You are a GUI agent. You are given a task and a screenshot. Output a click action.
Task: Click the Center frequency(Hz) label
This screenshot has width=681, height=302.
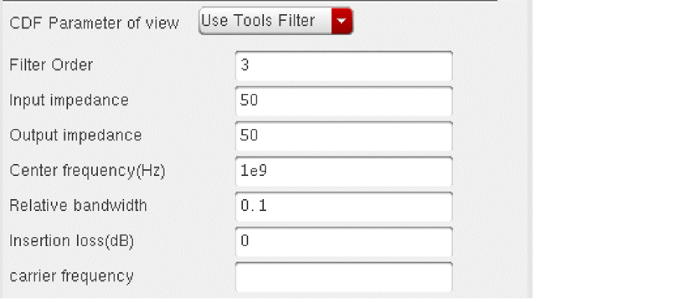pos(87,171)
